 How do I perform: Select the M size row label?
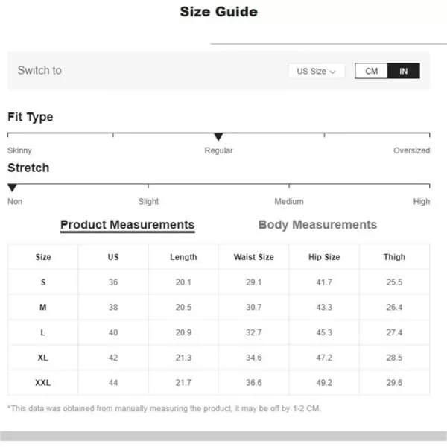click(43, 308)
